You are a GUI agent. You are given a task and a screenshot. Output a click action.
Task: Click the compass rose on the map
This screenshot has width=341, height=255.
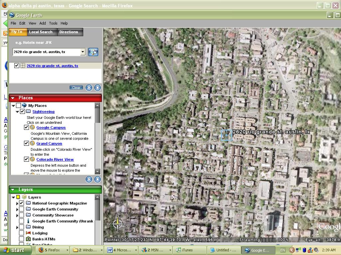click(118, 223)
